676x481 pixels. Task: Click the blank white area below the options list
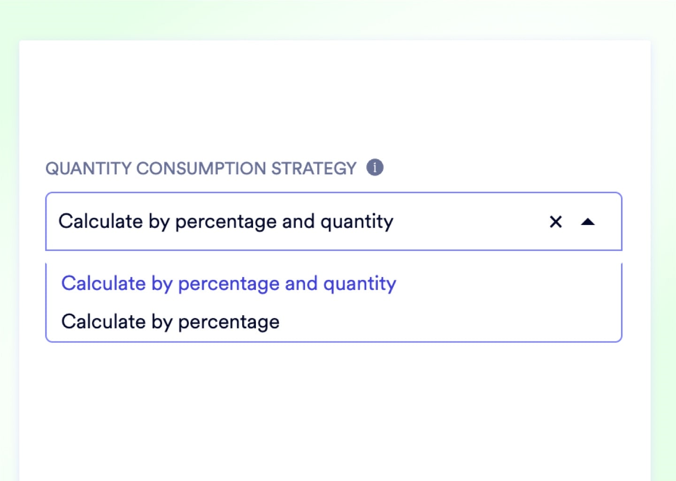coord(334,409)
